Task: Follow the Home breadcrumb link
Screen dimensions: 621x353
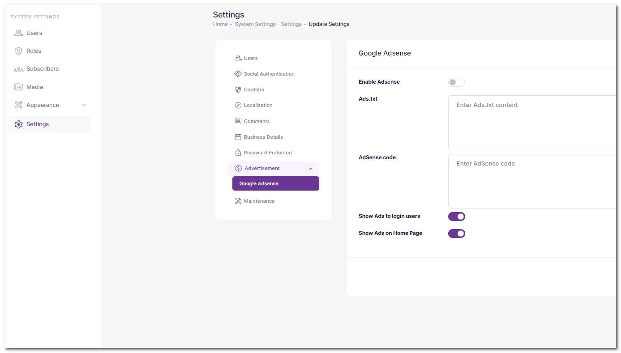Action: point(220,24)
